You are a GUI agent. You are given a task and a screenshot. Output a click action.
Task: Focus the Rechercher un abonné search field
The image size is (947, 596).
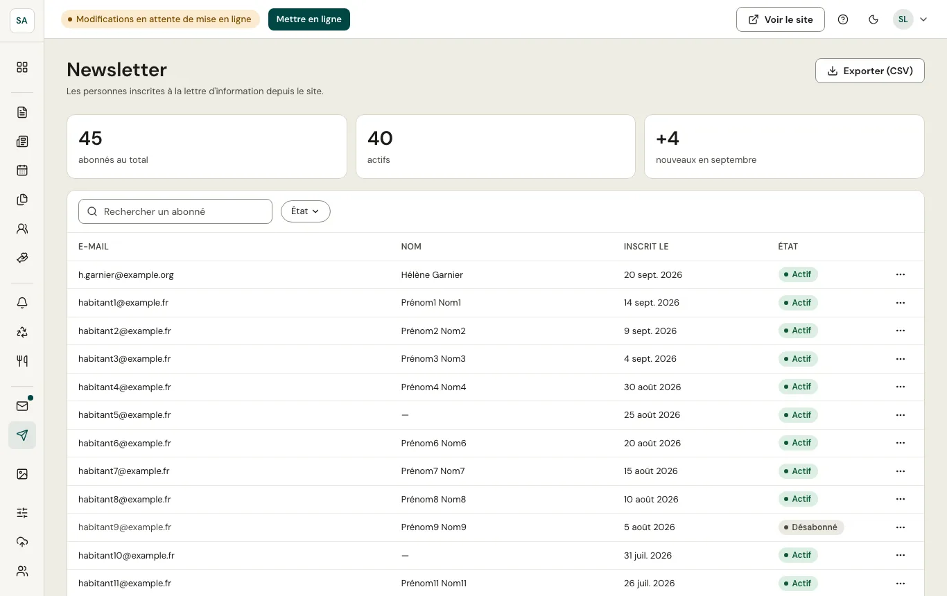[x=175, y=211]
